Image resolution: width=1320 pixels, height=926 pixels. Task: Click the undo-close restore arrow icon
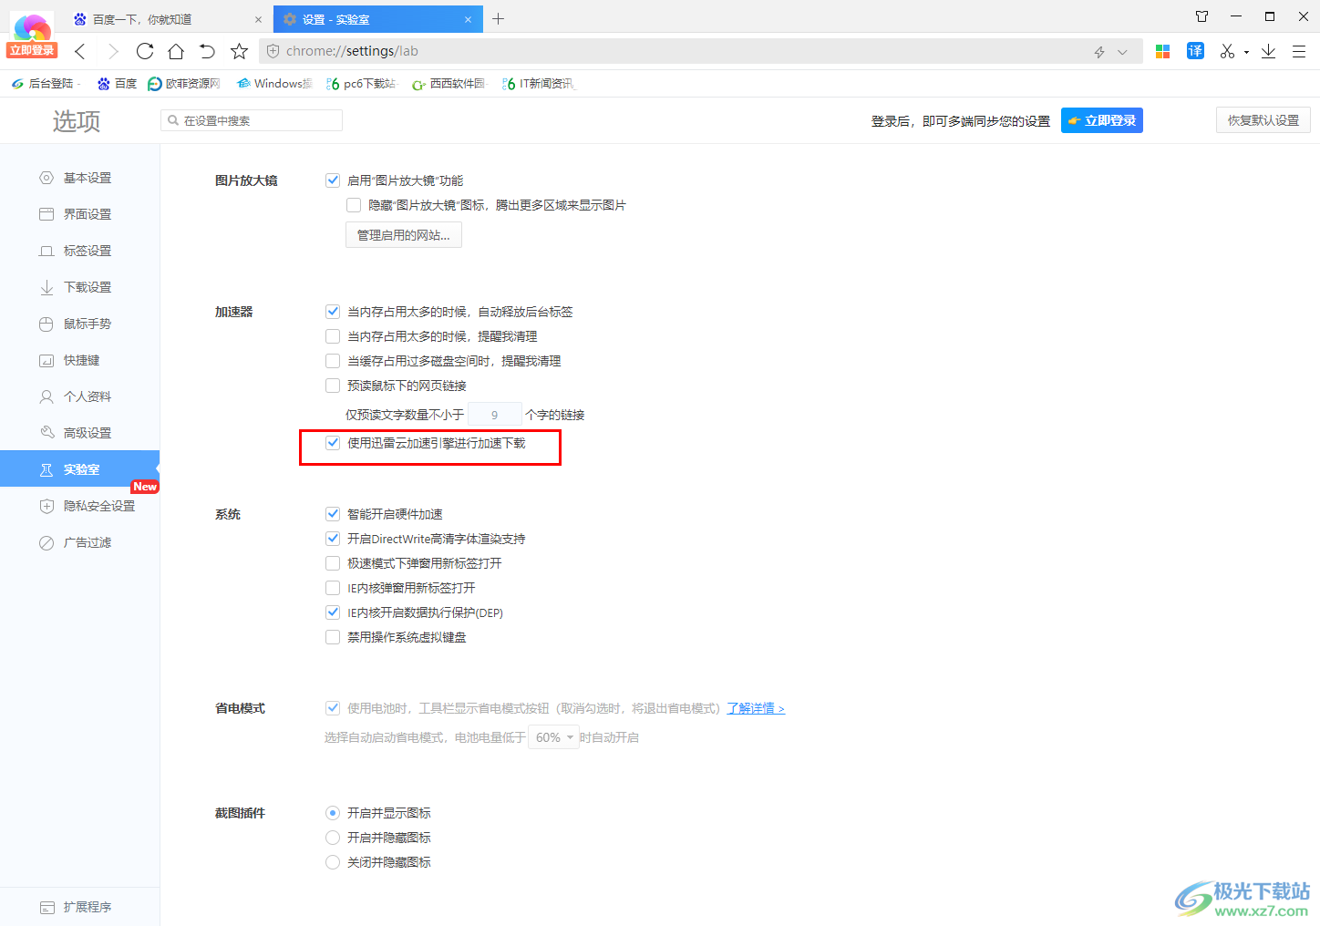coord(208,51)
